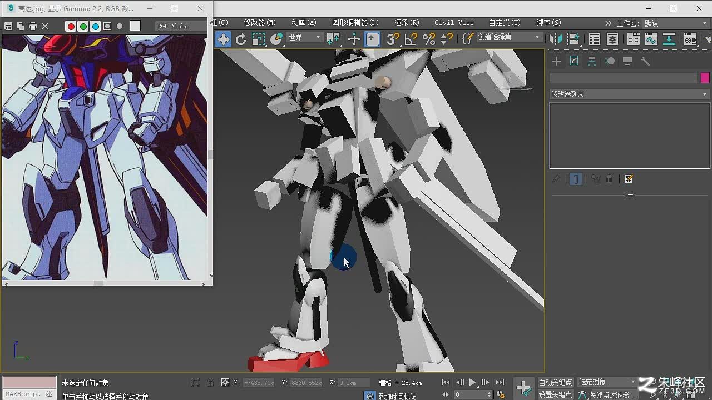Click Go to Start playback button

coord(446,382)
